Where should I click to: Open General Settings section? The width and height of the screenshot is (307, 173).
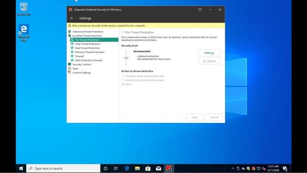pos(82,73)
